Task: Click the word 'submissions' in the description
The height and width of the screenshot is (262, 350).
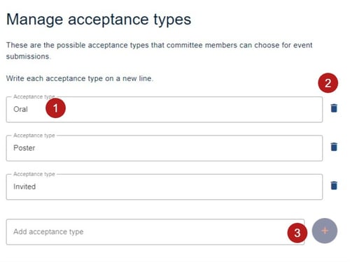Action: (27, 57)
